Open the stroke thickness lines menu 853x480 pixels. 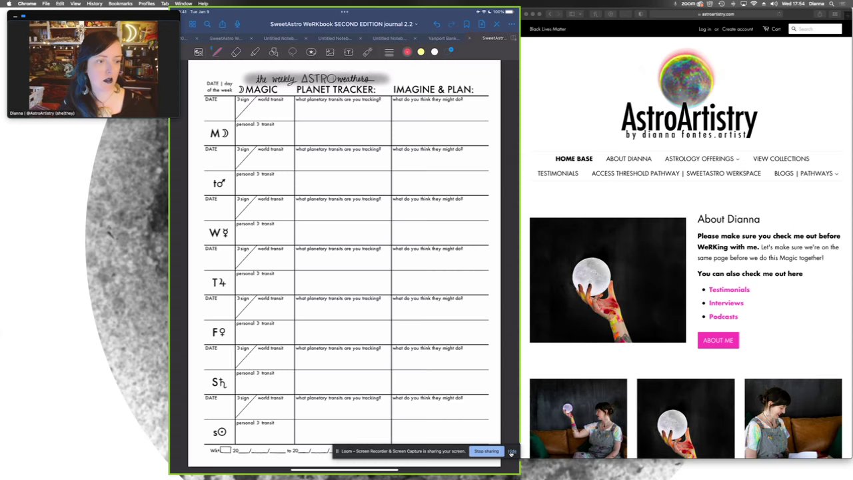389,52
